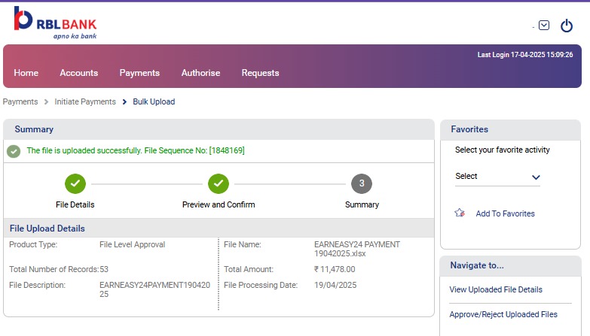Click the Total Number of Records 53

coord(104,270)
